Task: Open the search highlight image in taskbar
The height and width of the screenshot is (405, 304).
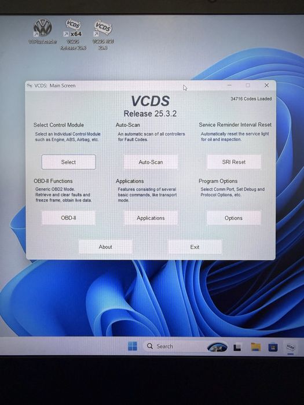Action: [217, 347]
